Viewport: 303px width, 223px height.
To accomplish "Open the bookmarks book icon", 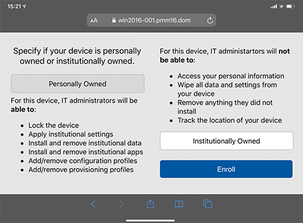I will click(179, 204).
